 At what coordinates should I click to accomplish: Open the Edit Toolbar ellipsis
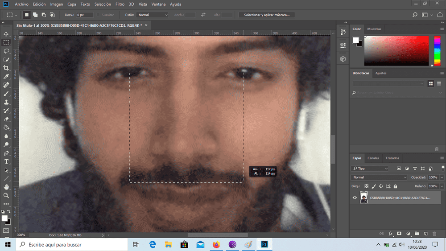[6, 204]
